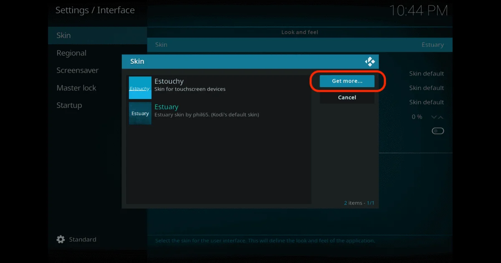
Task: Click Standard to change settings level
Action: click(83, 239)
